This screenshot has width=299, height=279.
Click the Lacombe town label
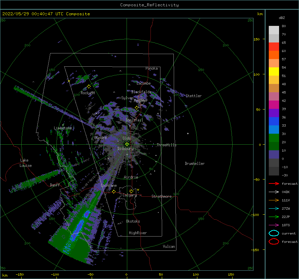coord(144,83)
